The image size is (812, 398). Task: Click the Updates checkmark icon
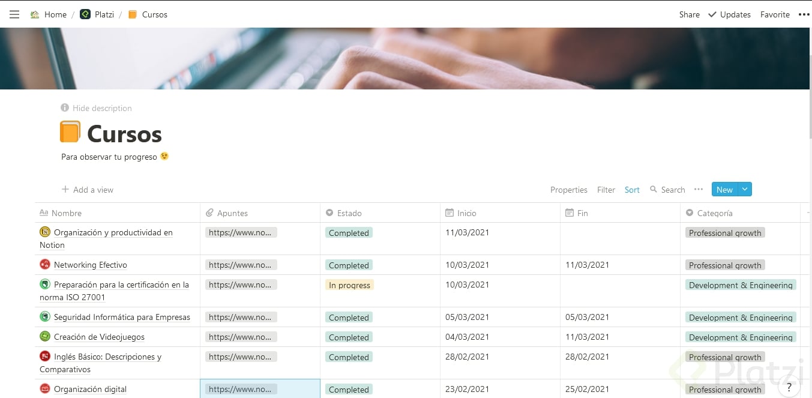click(x=712, y=14)
